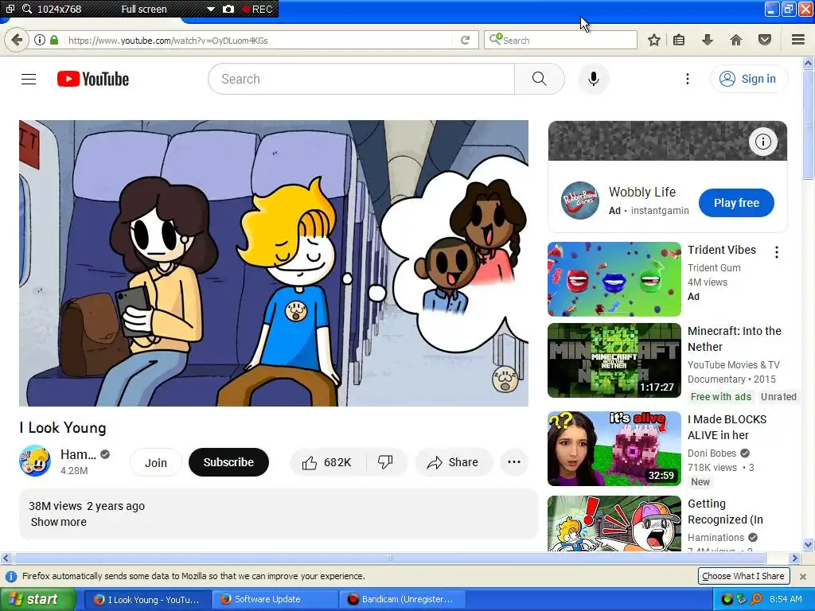Open the YouTube hamburger guide menu
The image size is (815, 611).
coord(29,79)
